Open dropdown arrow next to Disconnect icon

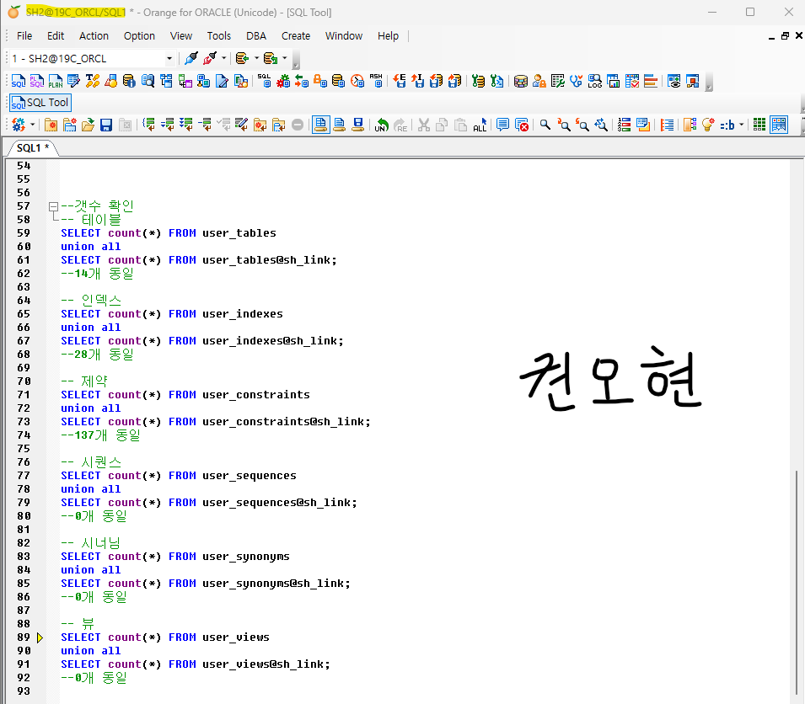223,58
